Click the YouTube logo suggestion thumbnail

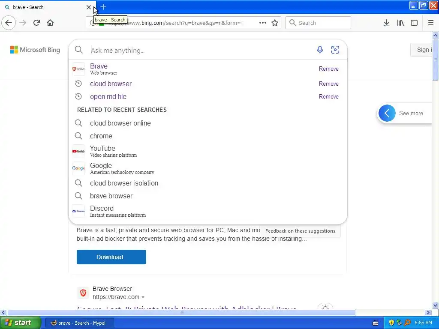point(78,151)
